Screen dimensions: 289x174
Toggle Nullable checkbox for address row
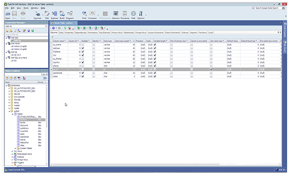click(x=83, y=48)
